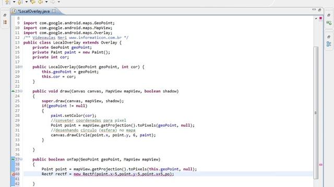334x187 pixels.
Task: Click the Last Edit Location icon
Action: coord(33,2)
